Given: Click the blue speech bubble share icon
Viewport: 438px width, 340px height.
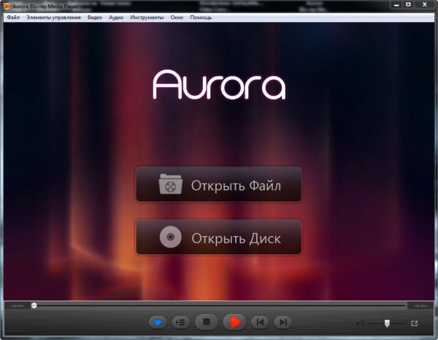Looking at the screenshot, I should (158, 322).
